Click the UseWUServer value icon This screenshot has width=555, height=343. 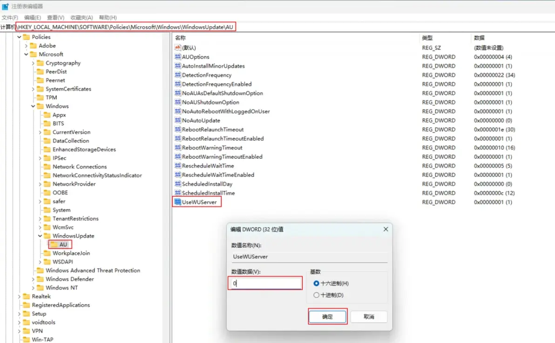178,202
